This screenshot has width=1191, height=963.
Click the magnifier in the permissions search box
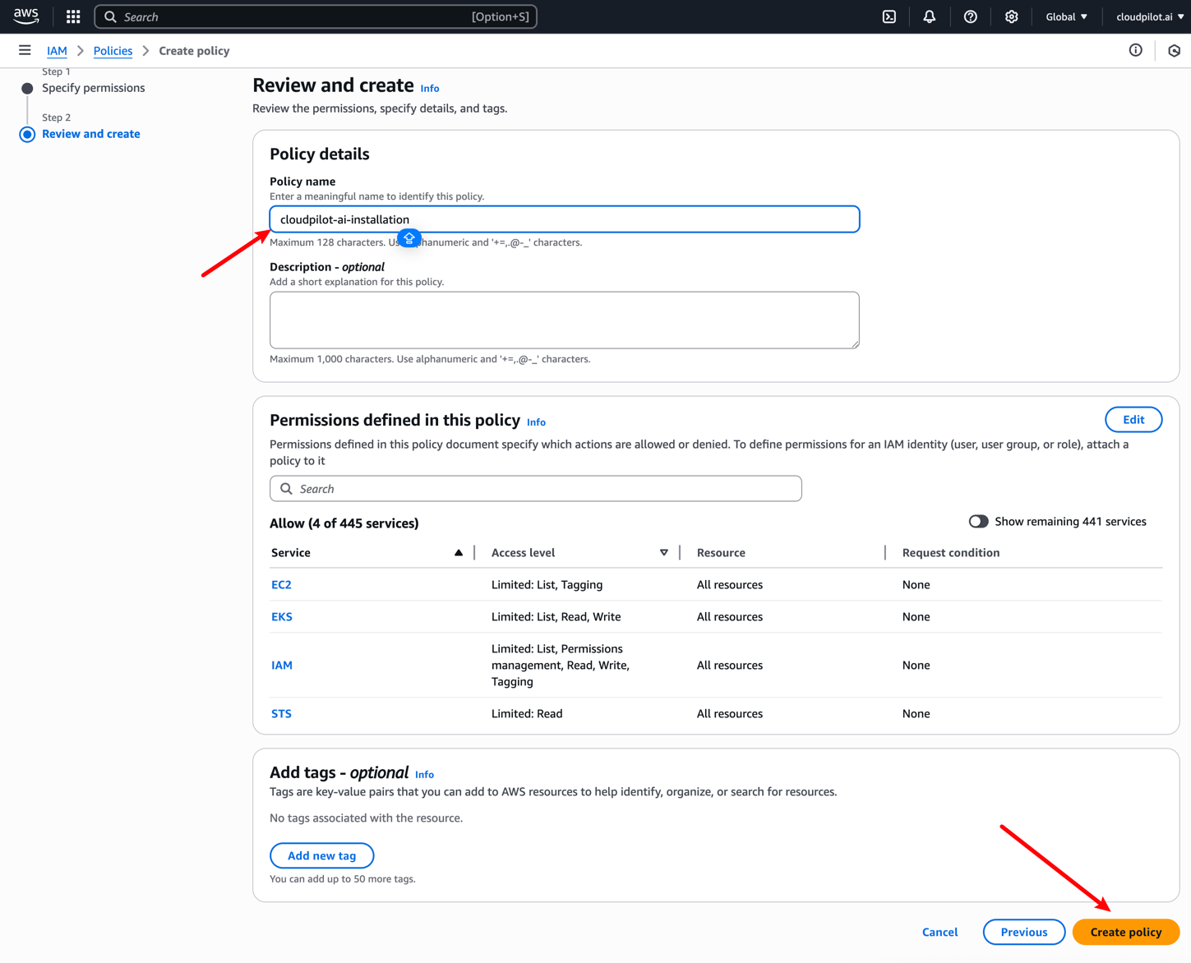[286, 488]
